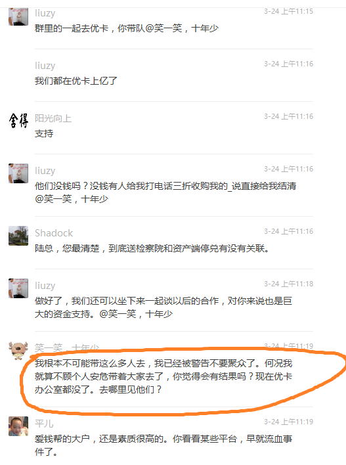Select the 平儿 sender name
The image size is (346, 465).
pos(44,424)
